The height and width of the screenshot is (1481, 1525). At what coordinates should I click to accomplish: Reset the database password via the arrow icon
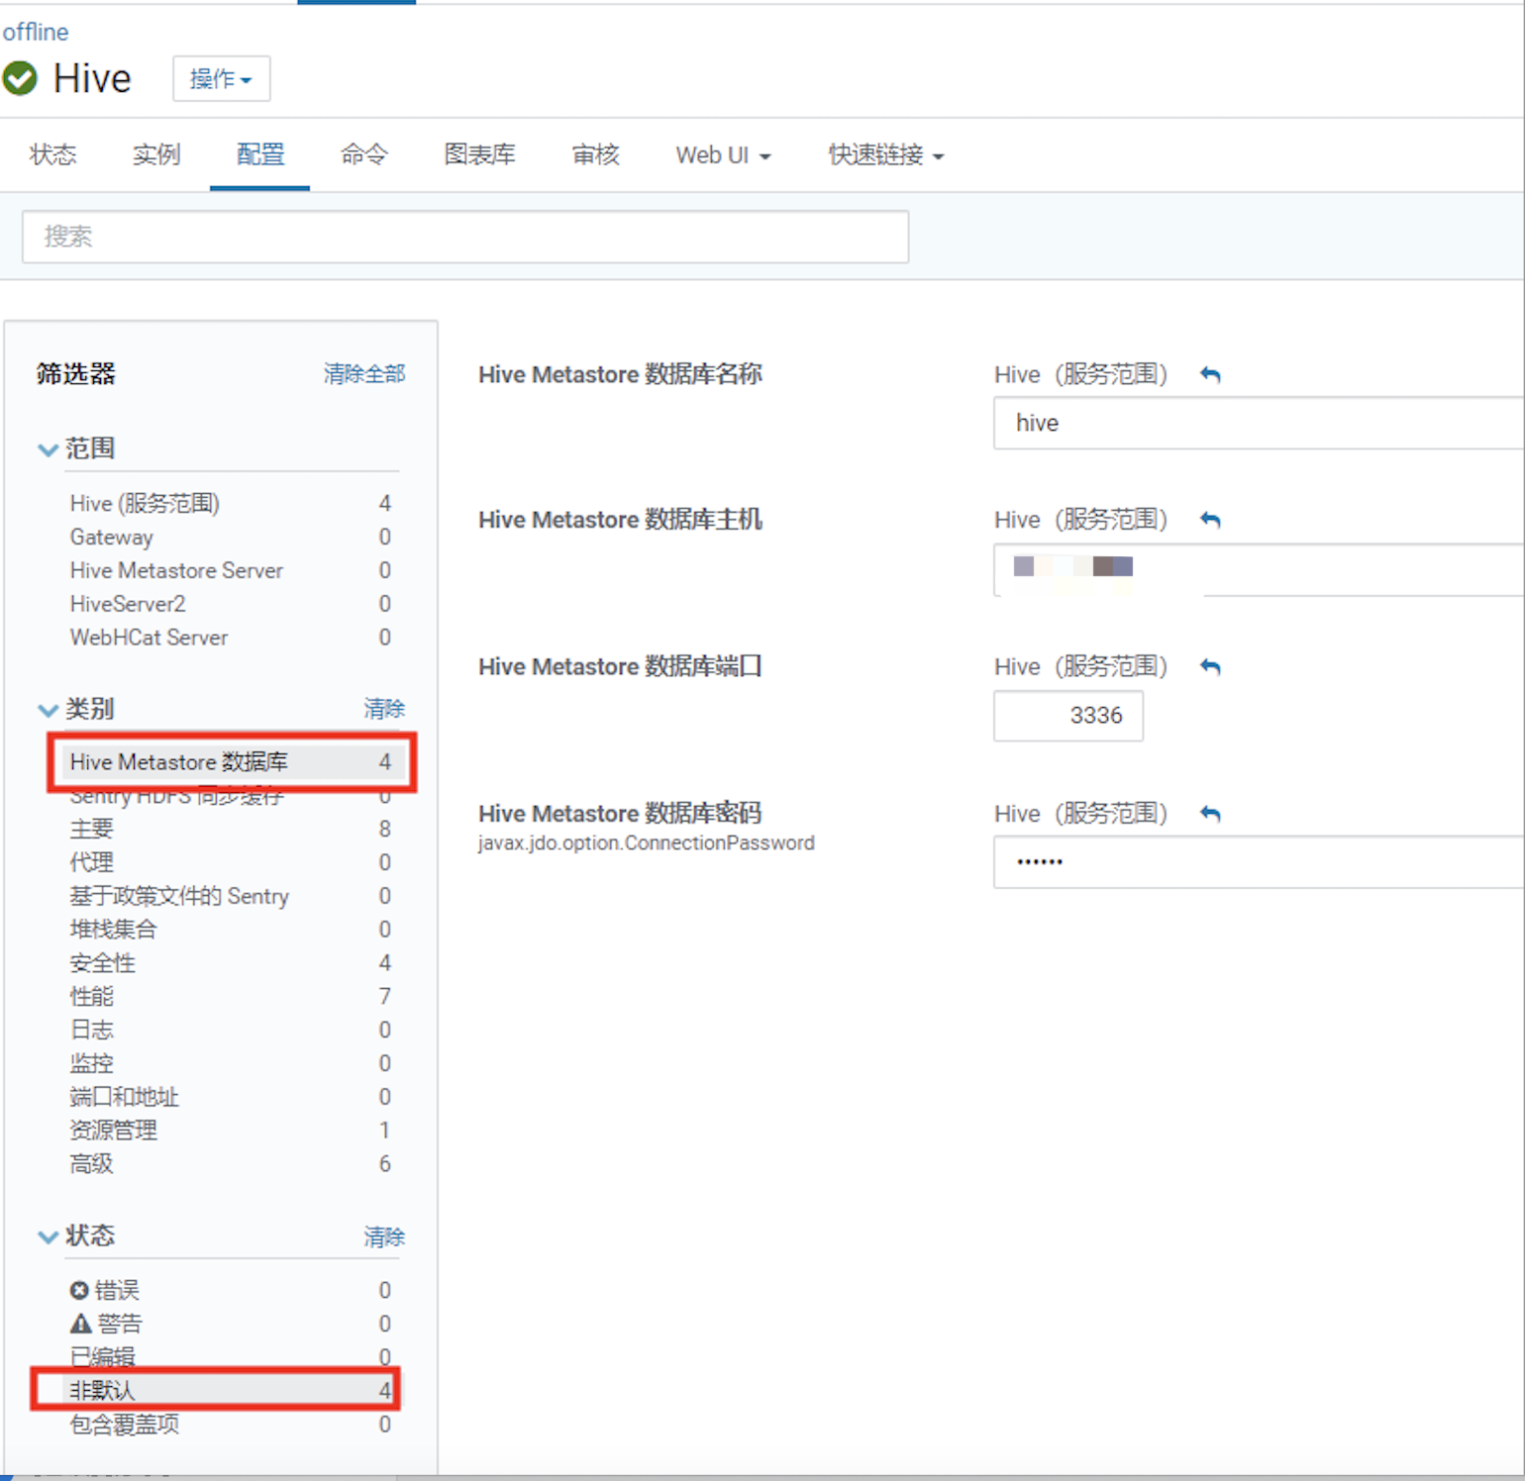click(x=1210, y=813)
